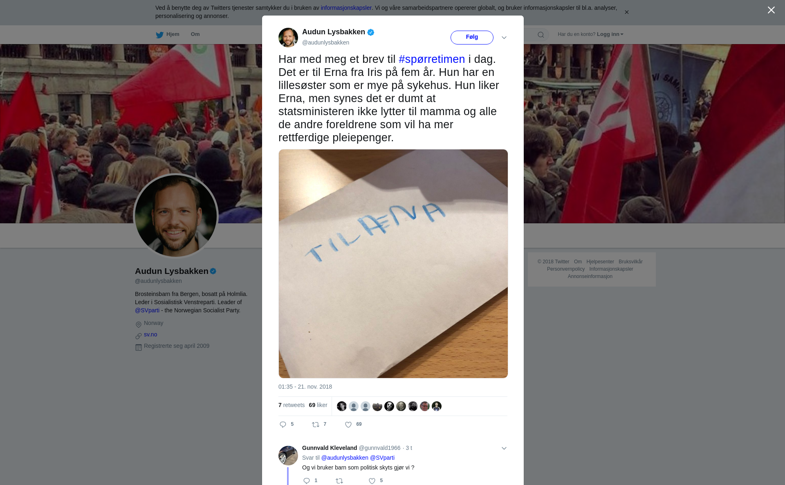Open the envelope photo in the tweet
This screenshot has height=485, width=785.
pos(393,264)
